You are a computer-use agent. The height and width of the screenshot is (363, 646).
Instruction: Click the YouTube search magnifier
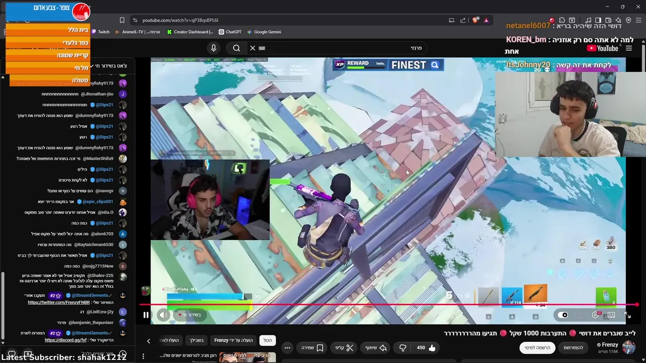tap(236, 48)
